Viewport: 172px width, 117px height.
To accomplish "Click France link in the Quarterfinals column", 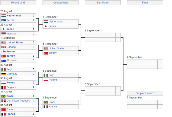I will (53, 107).
